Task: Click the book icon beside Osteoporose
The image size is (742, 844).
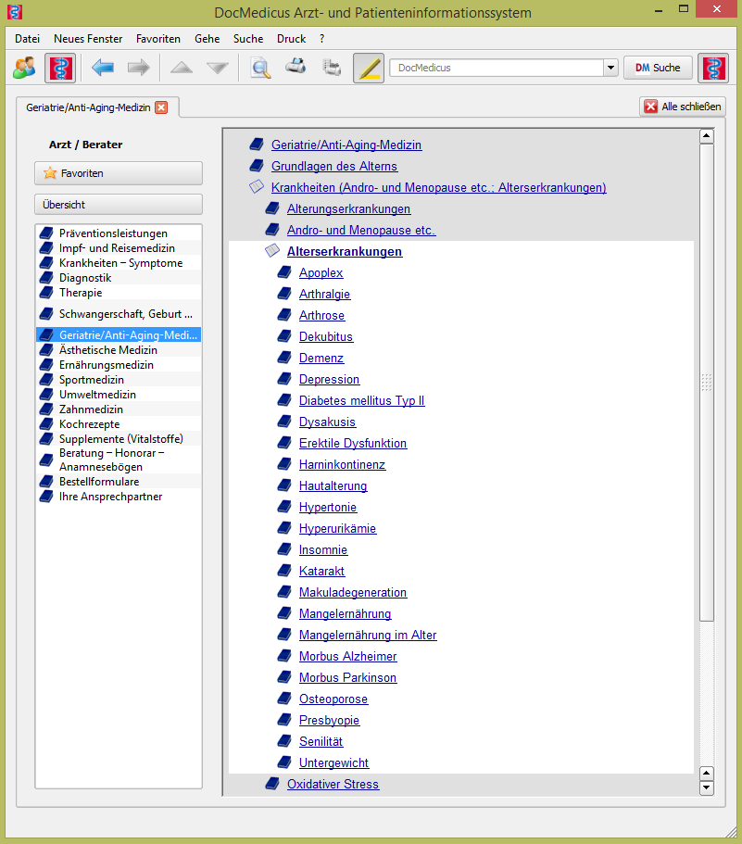Action: (x=284, y=699)
